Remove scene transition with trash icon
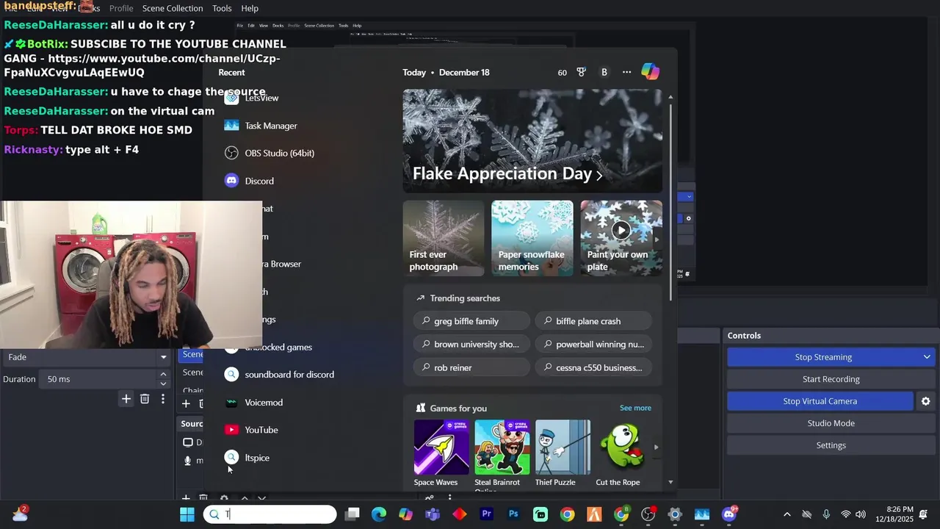This screenshot has width=940, height=529. (145, 399)
